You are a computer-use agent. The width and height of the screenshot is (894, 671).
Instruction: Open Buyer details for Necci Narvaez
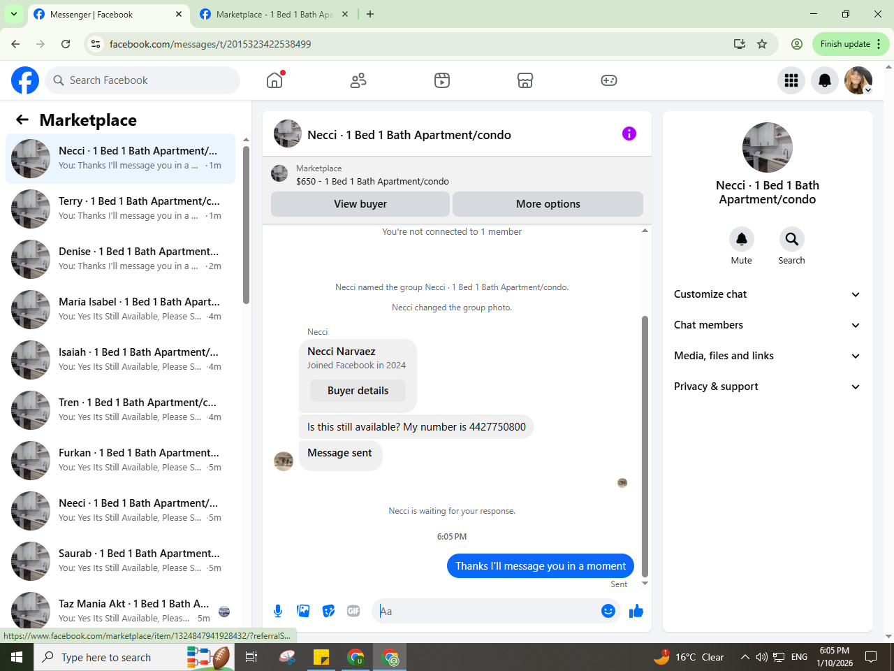358,391
